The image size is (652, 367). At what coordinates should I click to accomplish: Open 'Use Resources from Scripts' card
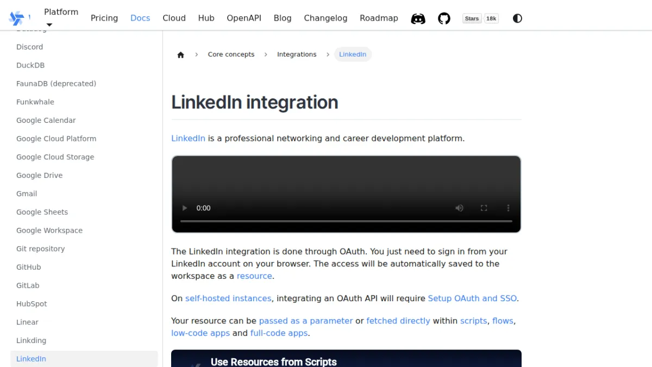346,358
